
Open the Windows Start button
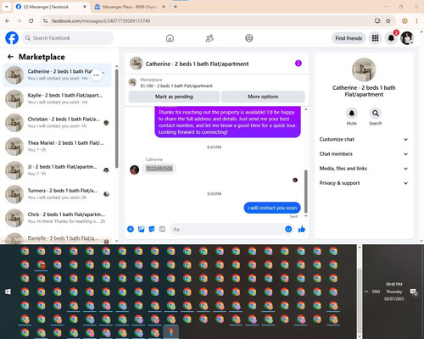point(8,292)
